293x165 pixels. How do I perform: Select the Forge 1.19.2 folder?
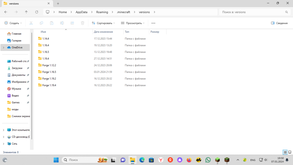(49, 79)
